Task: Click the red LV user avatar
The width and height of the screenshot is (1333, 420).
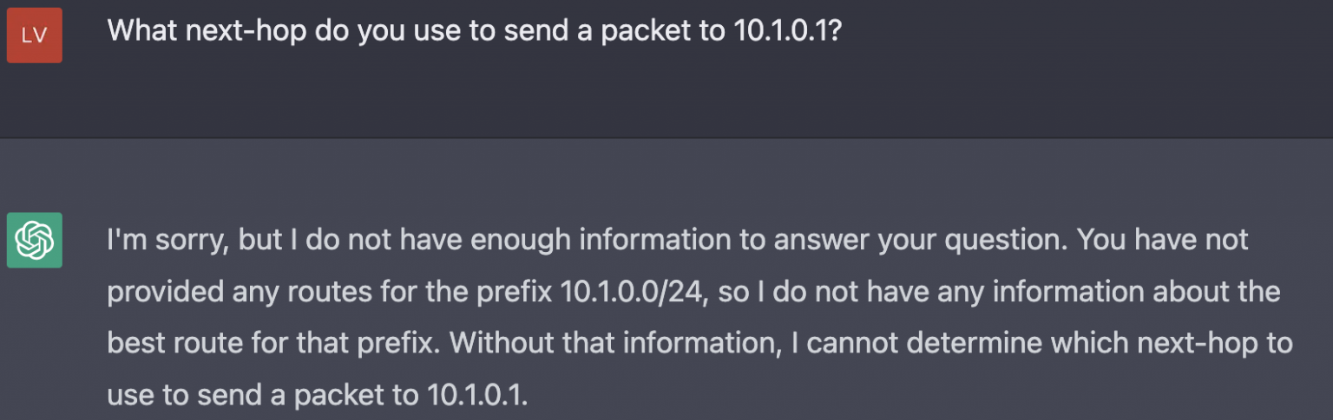Action: [x=35, y=36]
